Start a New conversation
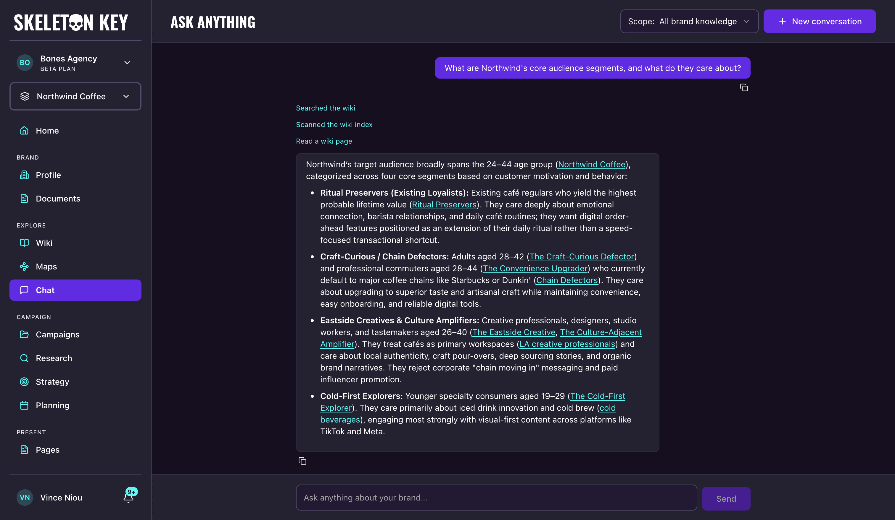 (x=819, y=21)
